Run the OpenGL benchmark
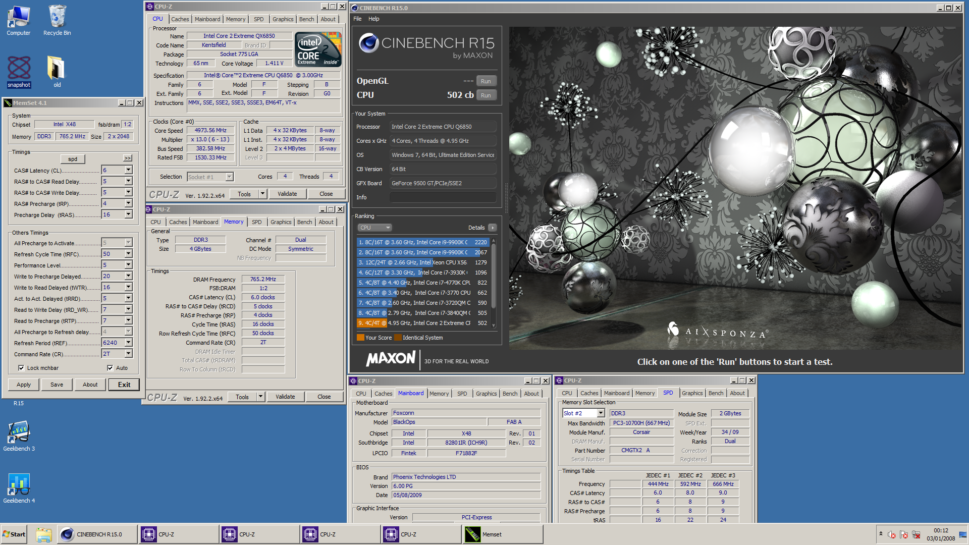This screenshot has height=545, width=969. coord(486,81)
